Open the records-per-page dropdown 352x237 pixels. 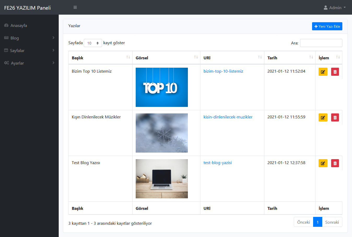tap(93, 43)
